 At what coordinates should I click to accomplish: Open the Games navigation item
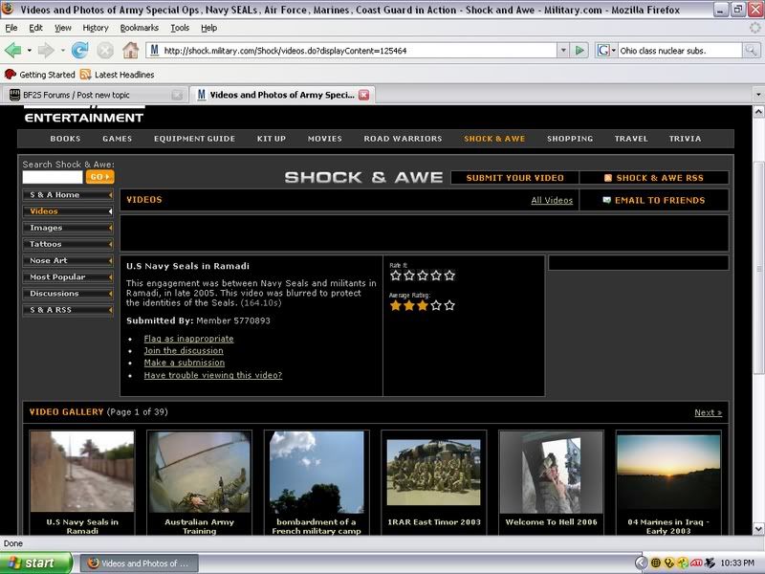click(117, 139)
